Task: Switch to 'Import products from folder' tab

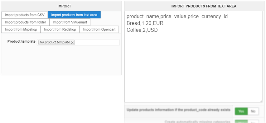Action: [x=26, y=22]
